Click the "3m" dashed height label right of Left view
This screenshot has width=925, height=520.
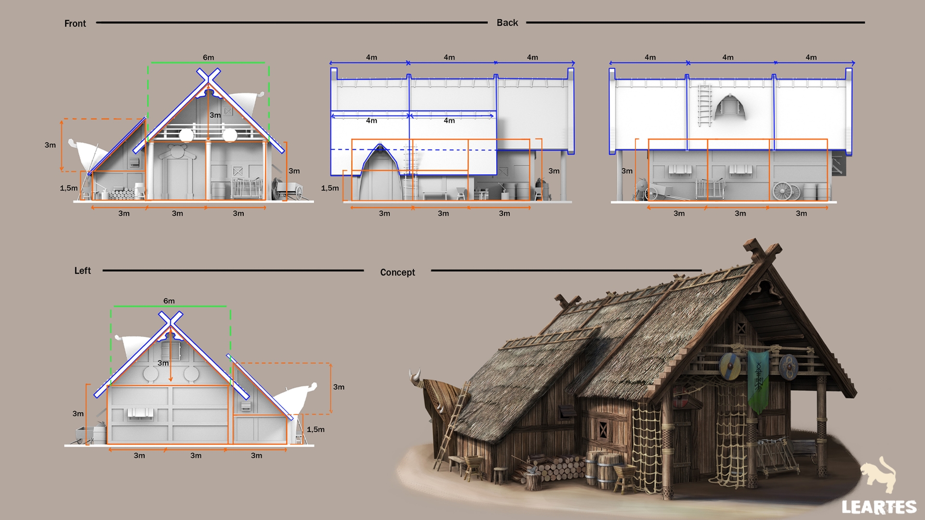pos(339,387)
